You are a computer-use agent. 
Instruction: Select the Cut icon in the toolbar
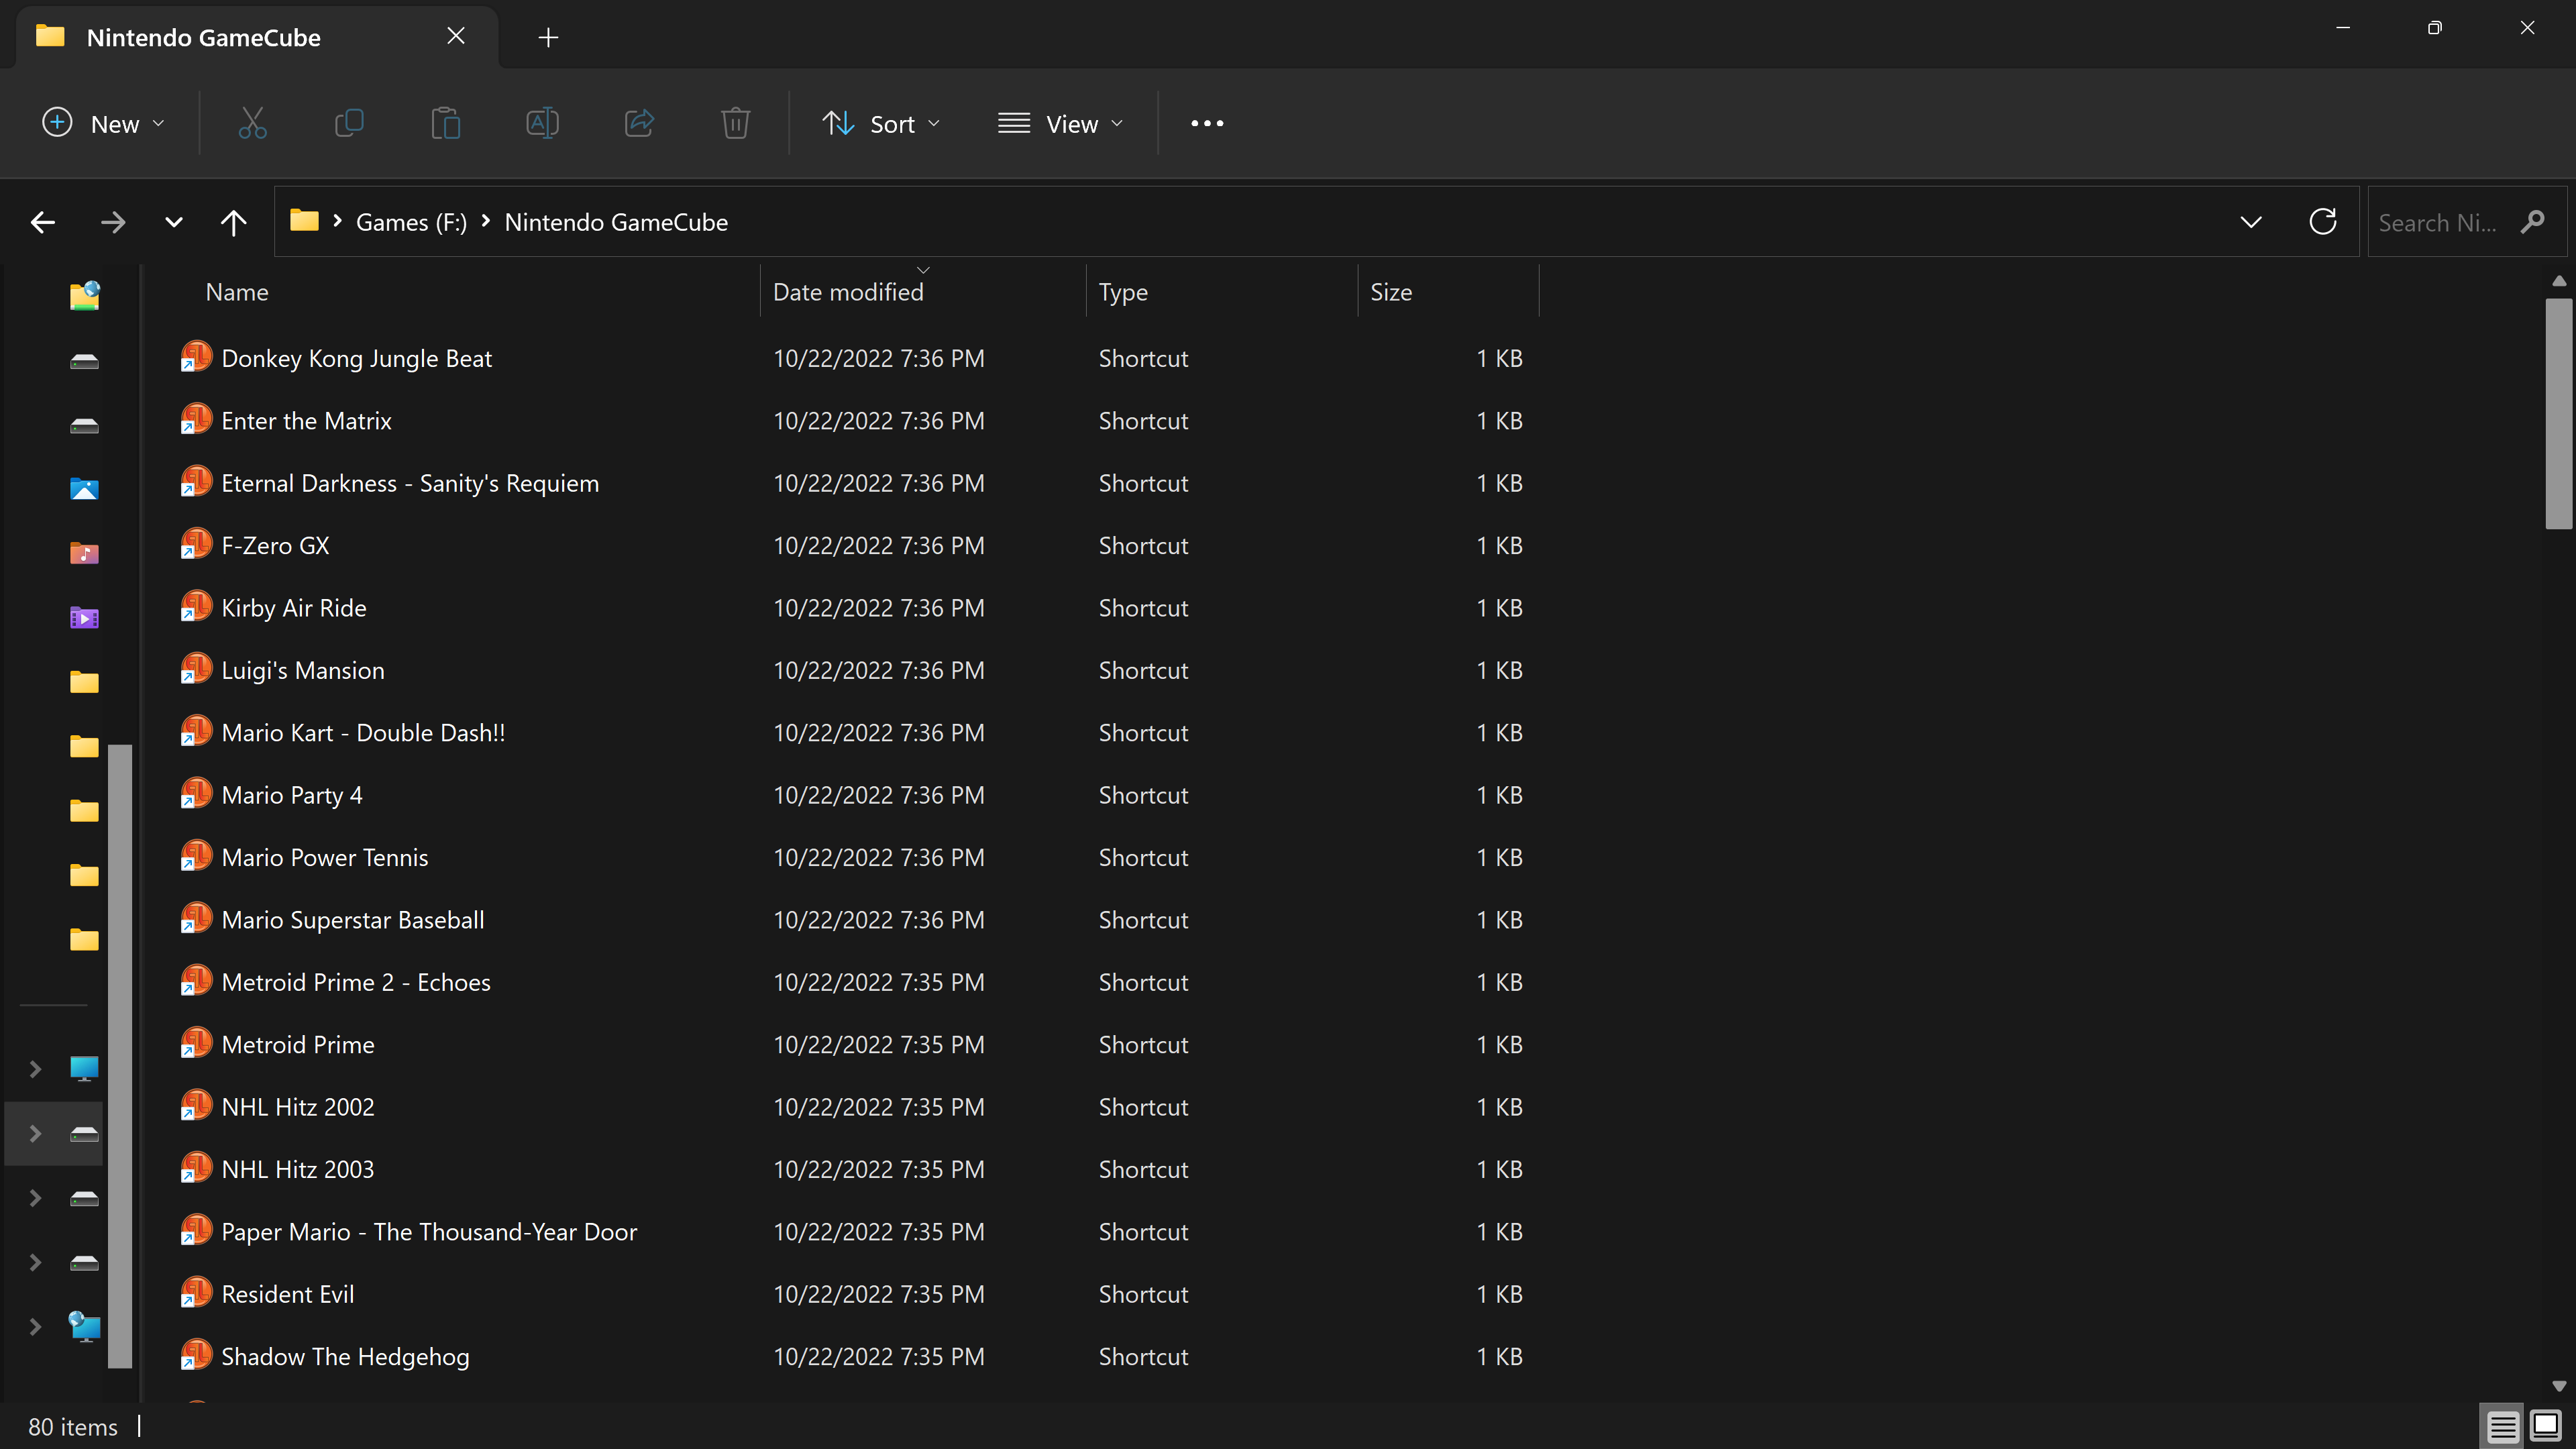click(x=252, y=123)
